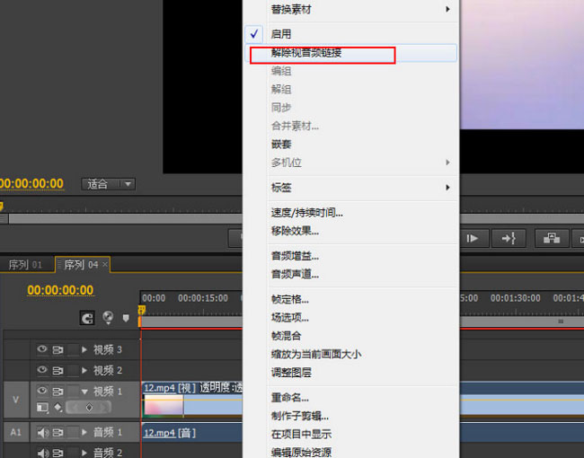The image size is (584, 458).
Task: Click the 12.mp4 video clip thumbnail
Action: tap(163, 407)
